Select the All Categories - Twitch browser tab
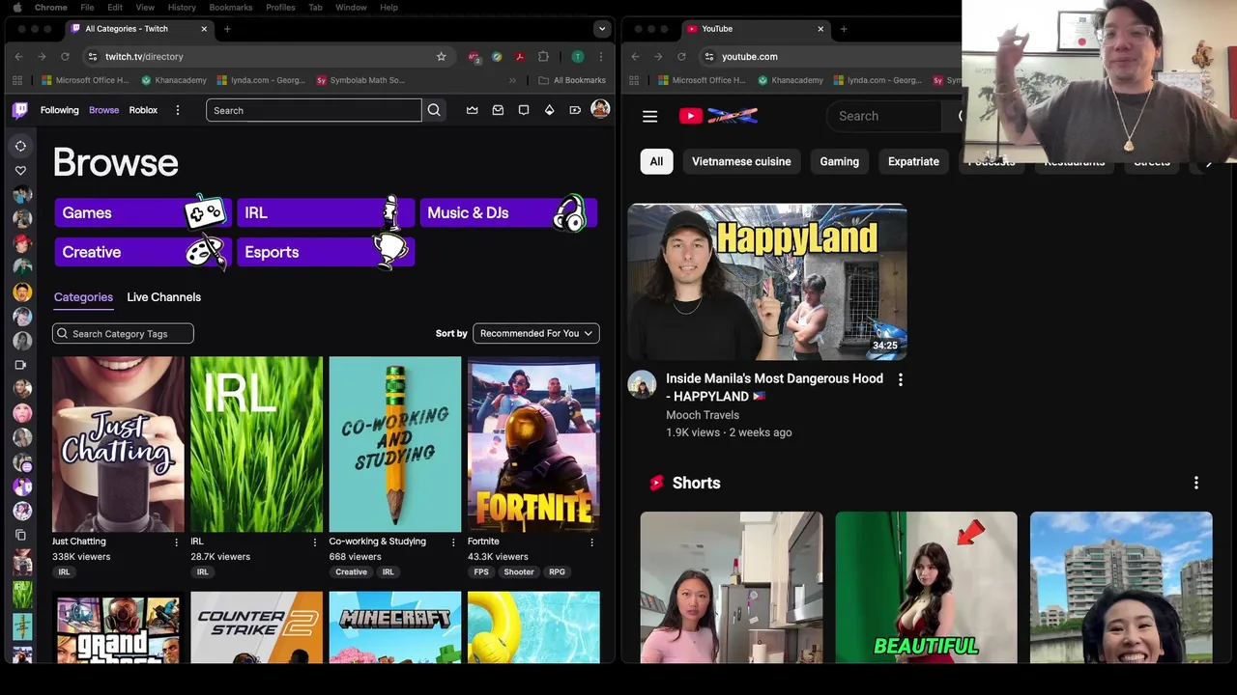Viewport: 1237px width, 695px height. 139,29
